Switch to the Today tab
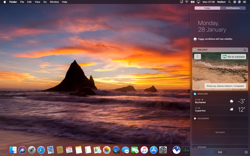This screenshot has width=250, height=156. click(207, 8)
